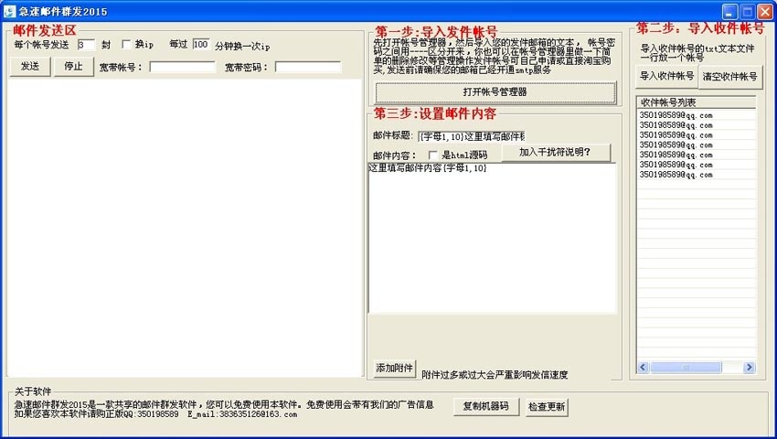
Task: Open 打开帐号管理器 account manager
Action: 495,92
